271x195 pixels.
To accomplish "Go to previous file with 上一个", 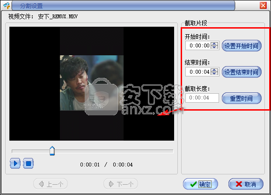I will (51, 184).
